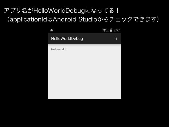
Task: Tap the Gmail notification icon
Action: coord(51,30)
